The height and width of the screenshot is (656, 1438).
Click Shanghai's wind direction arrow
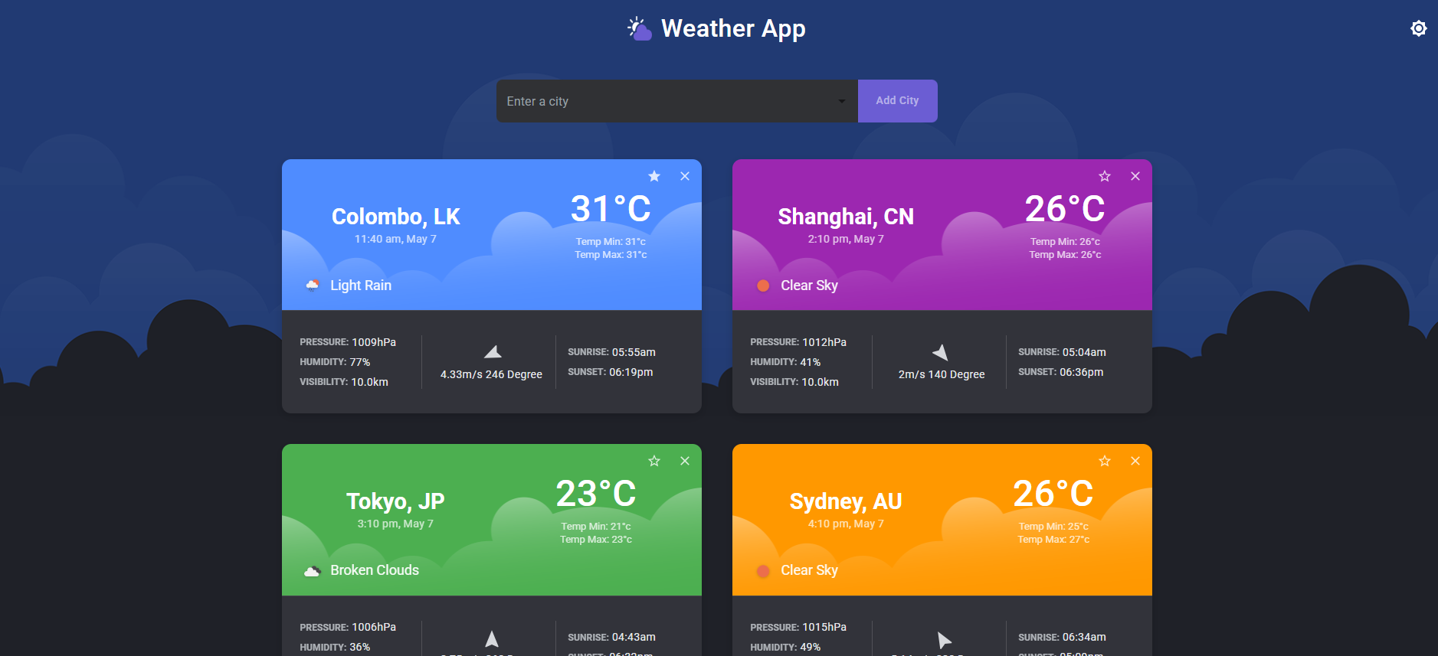pos(941,352)
